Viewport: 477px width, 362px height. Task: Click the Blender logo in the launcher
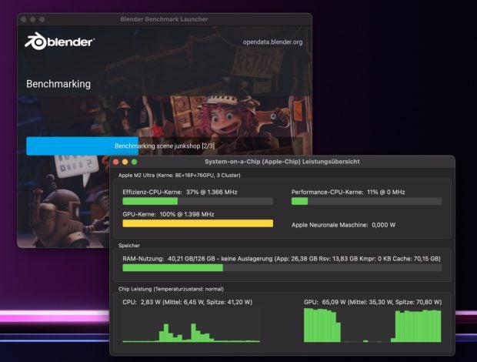pyautogui.click(x=60, y=42)
